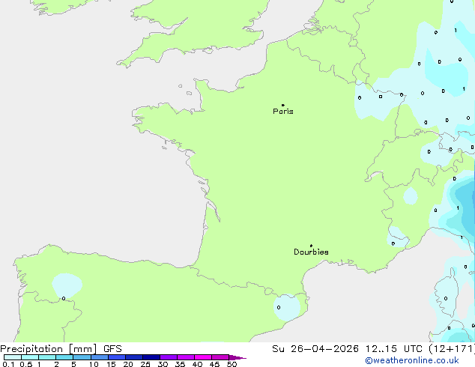475x367 pixels.
Task: Pick the 20–25 mm dark blue swatch
Action: (134, 357)
